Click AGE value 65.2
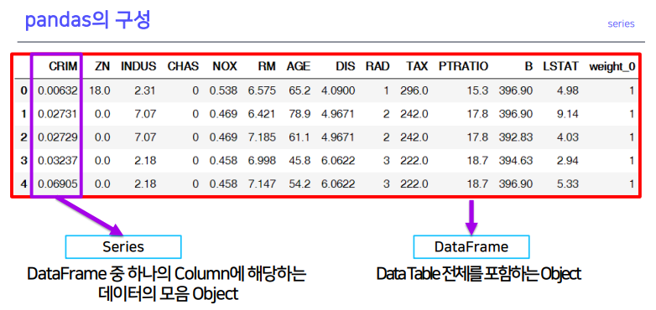The height and width of the screenshot is (310, 656). [299, 90]
